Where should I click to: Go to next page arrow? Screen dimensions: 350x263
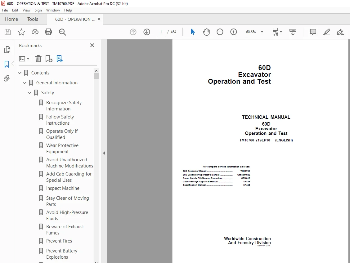pyautogui.click(x=147, y=32)
